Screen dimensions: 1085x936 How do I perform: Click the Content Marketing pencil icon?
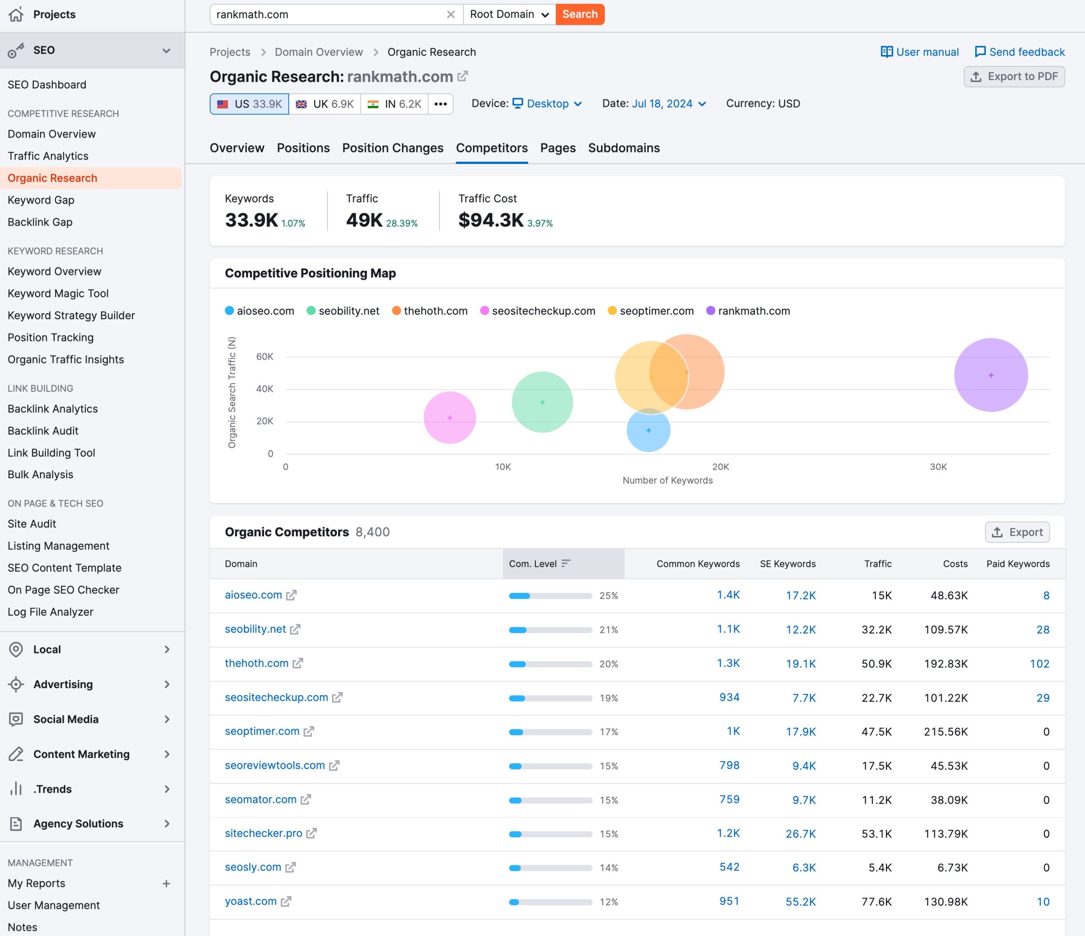pos(16,754)
